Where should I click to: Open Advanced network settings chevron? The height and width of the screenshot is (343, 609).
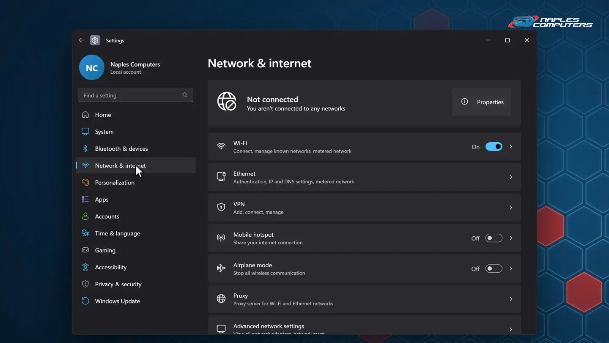point(511,329)
